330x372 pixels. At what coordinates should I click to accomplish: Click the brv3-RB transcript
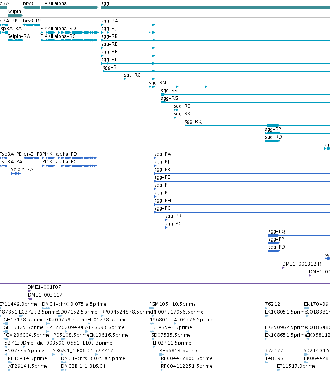31,25
